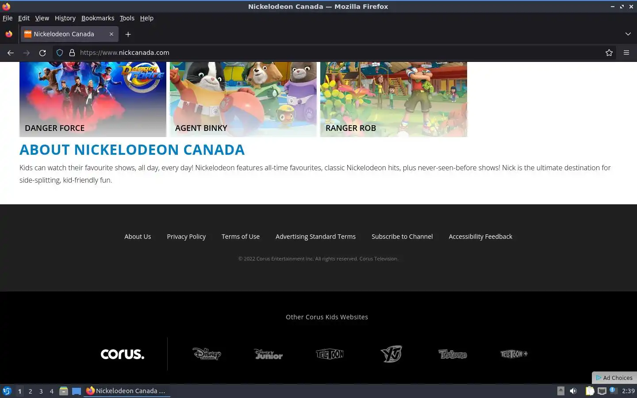The width and height of the screenshot is (637, 398).
Task: Open the Accessibility Feedback link
Action: click(480, 237)
